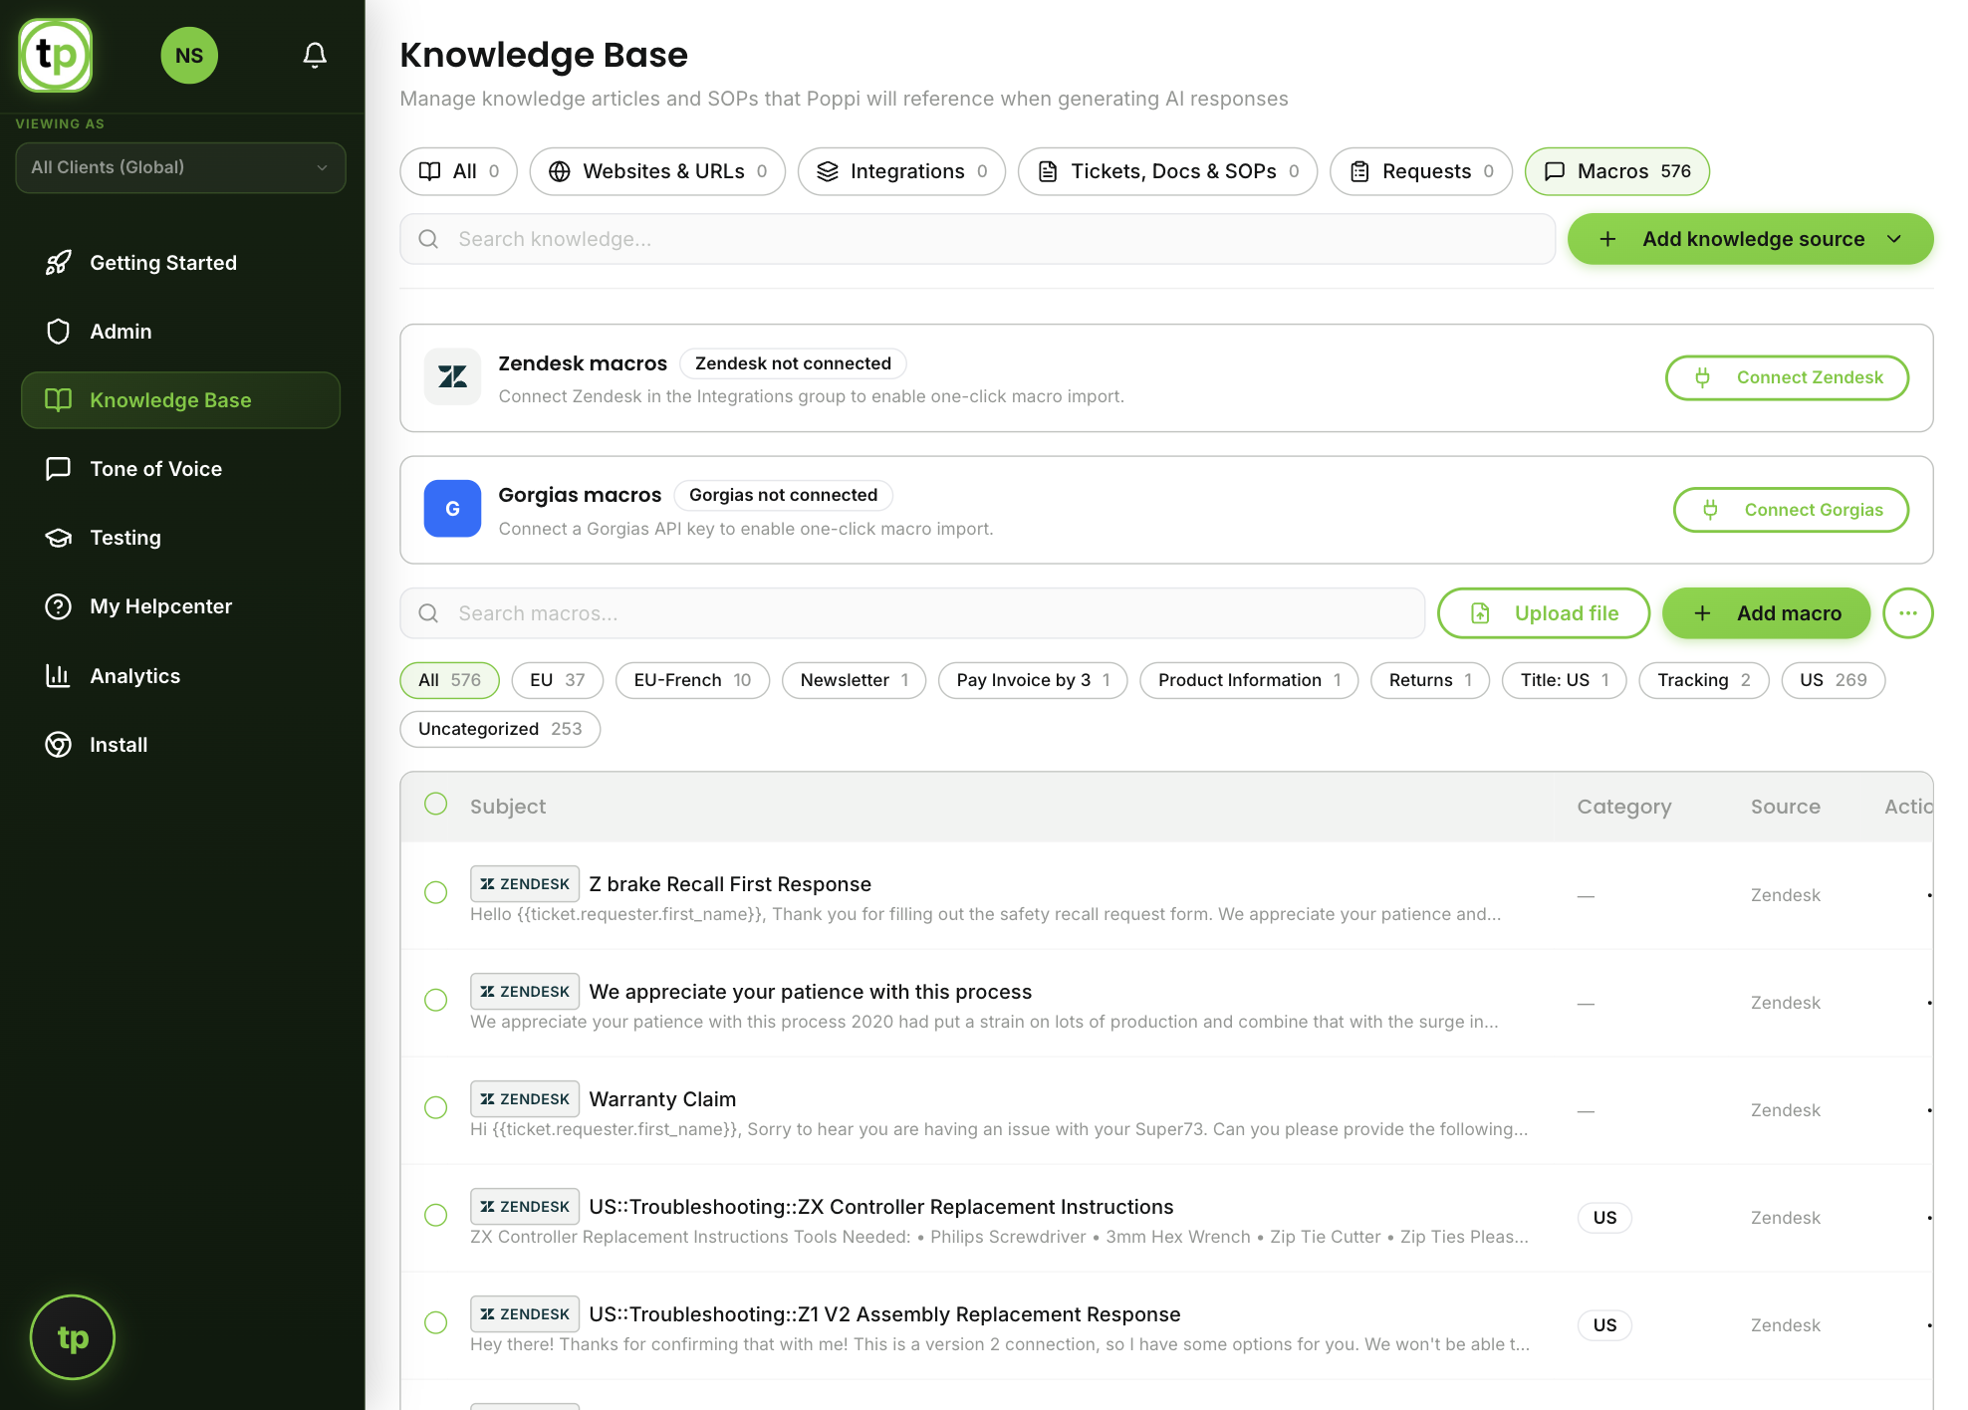
Task: Click the Zendesk logo in the macros card
Action: [453, 377]
